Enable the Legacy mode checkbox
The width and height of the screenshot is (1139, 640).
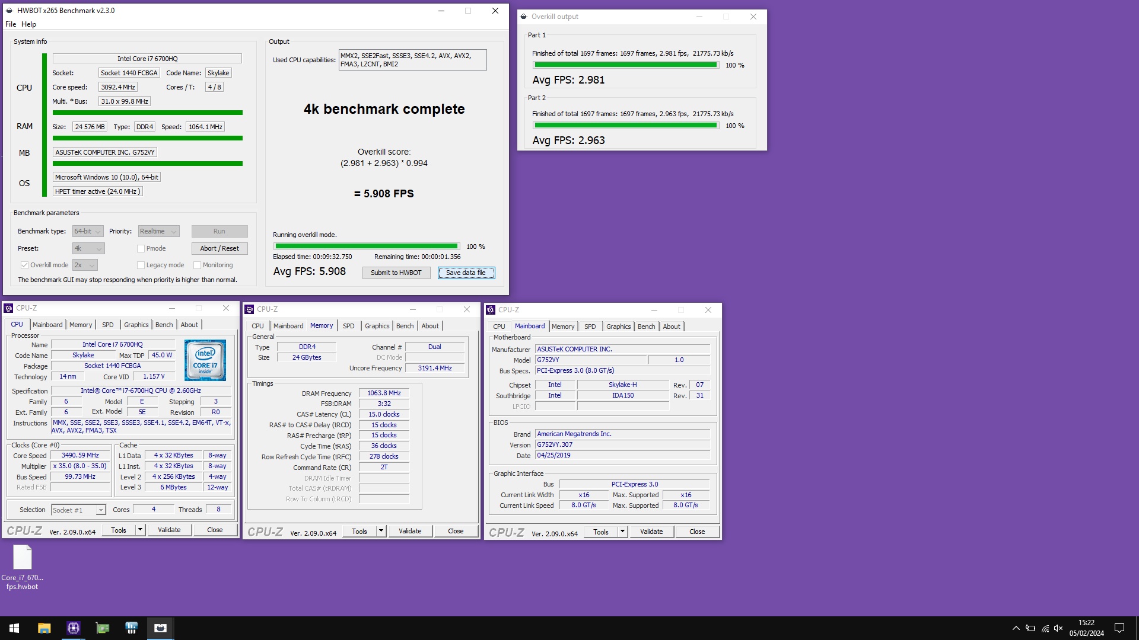click(141, 265)
